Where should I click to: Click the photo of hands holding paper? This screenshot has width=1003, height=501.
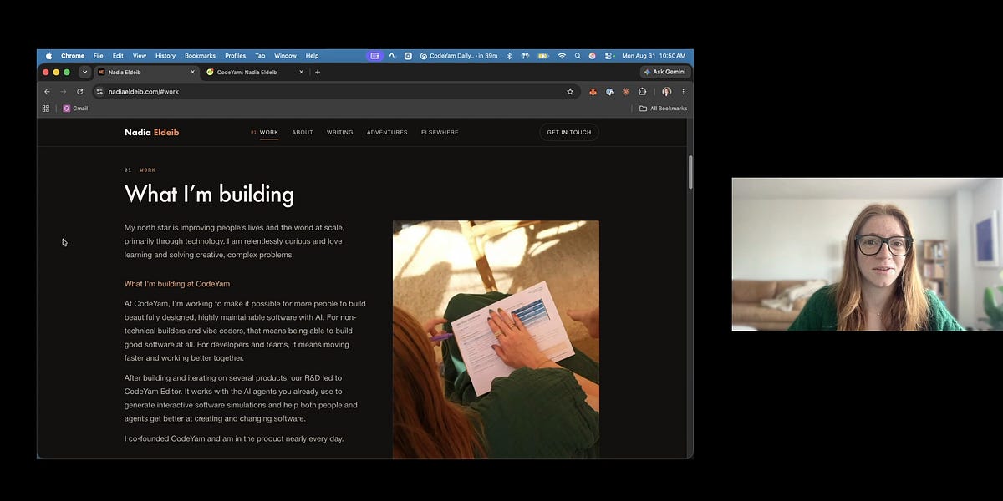(x=496, y=340)
